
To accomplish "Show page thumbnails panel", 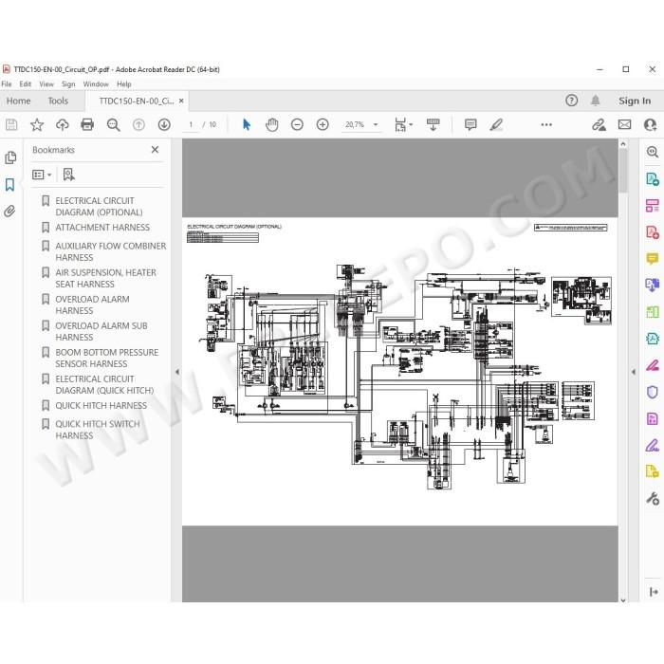I will click(10, 157).
